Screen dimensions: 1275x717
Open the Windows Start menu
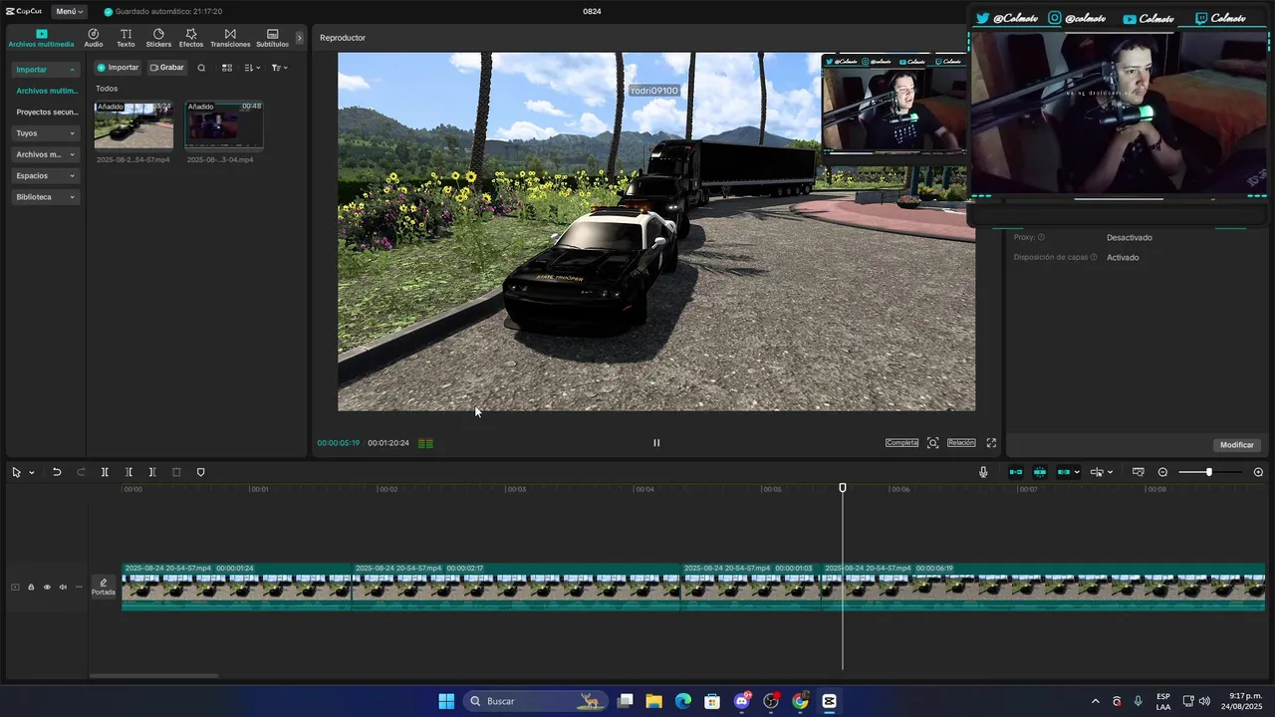446,701
